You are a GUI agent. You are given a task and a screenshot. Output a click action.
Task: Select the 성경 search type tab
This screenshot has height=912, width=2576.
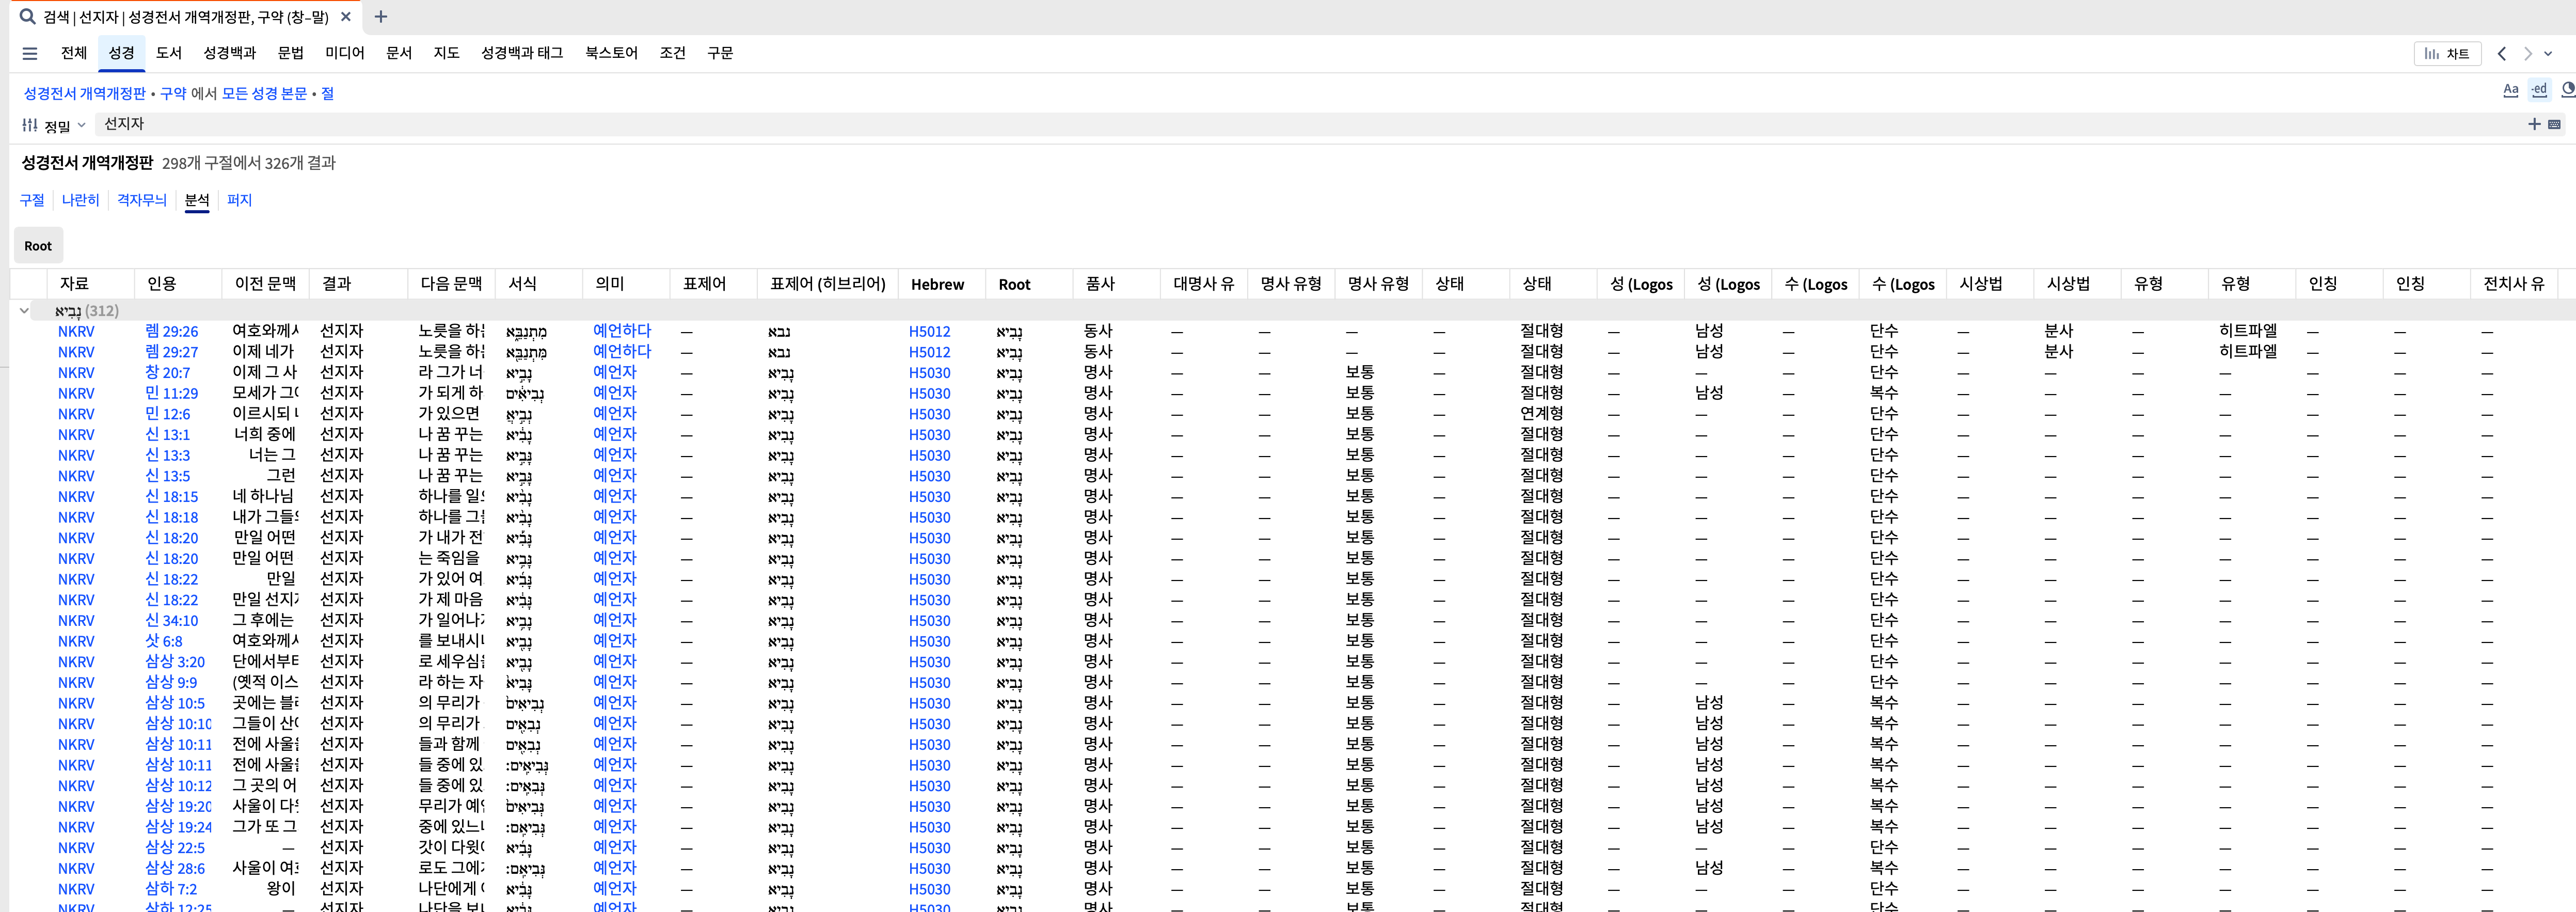(x=121, y=53)
